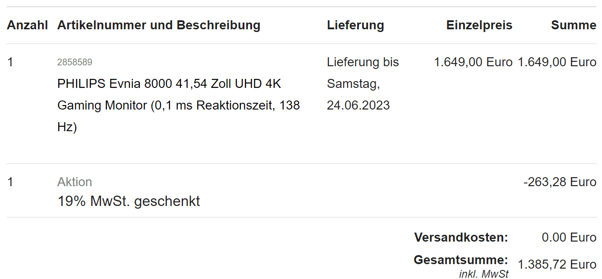Click quantity 1 in the Aktion row
The height and width of the screenshot is (279, 602).
[x=10, y=182]
